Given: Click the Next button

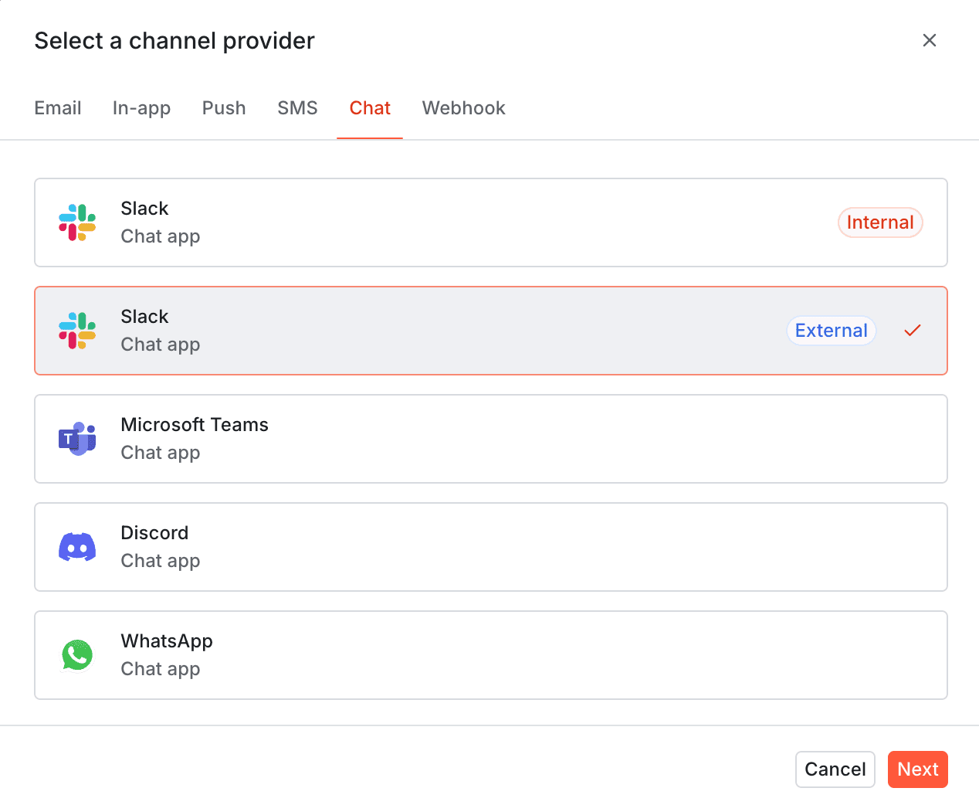Looking at the screenshot, I should (x=918, y=769).
